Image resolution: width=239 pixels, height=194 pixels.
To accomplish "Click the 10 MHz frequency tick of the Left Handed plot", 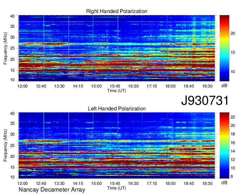I will click(x=13, y=177).
